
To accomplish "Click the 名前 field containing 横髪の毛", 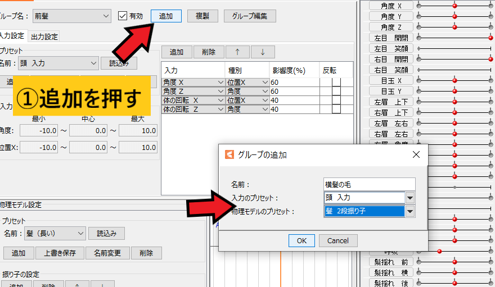I will [x=370, y=184].
